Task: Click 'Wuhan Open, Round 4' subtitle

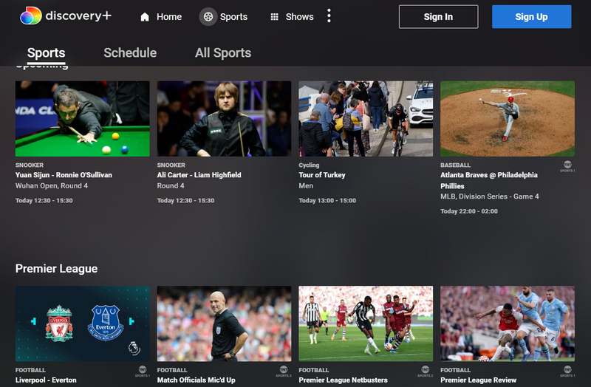Action: point(52,186)
